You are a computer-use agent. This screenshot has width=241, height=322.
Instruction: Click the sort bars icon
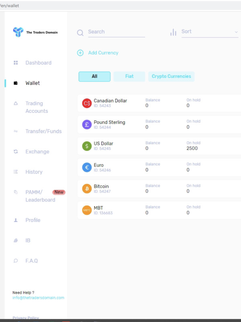[x=173, y=32]
